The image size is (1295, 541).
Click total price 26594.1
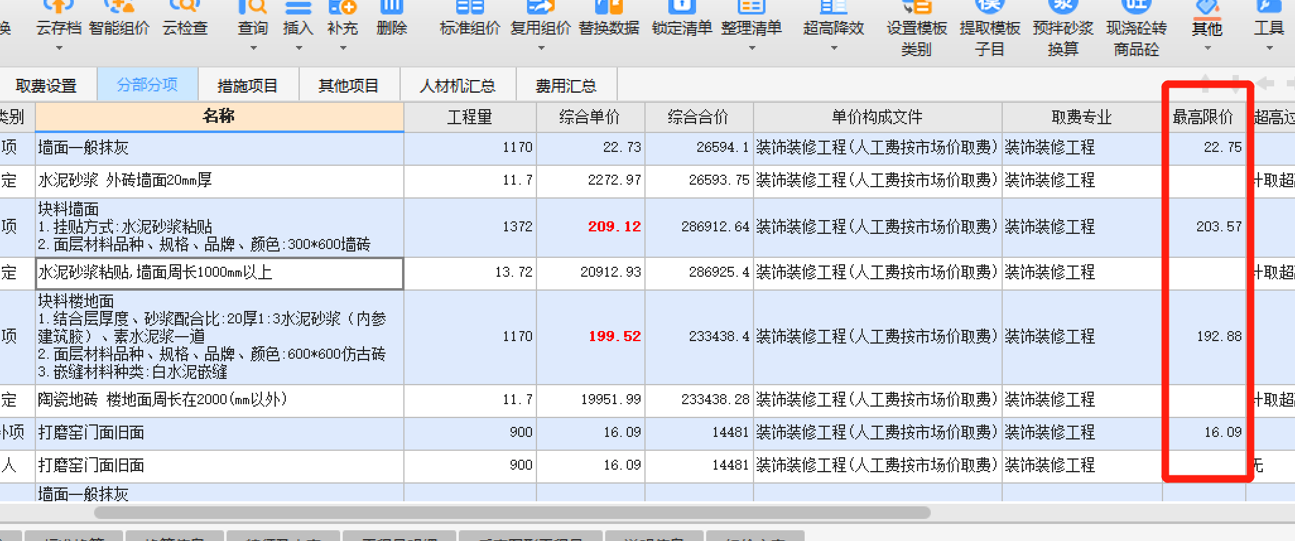tap(723, 148)
